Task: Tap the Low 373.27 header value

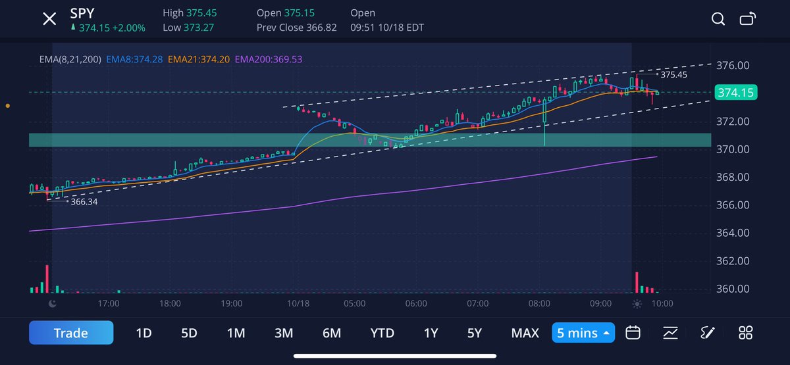Action: click(x=188, y=28)
